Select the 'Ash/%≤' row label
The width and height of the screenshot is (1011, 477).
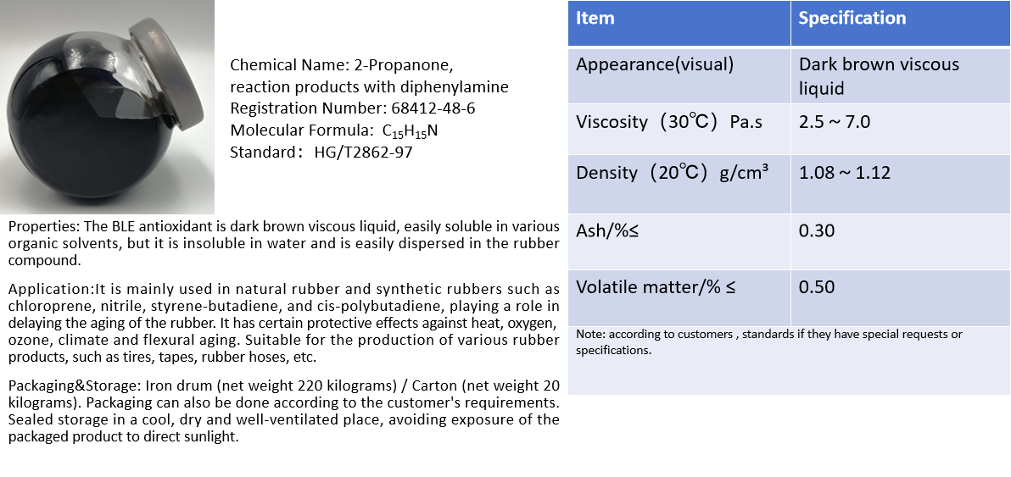click(606, 230)
